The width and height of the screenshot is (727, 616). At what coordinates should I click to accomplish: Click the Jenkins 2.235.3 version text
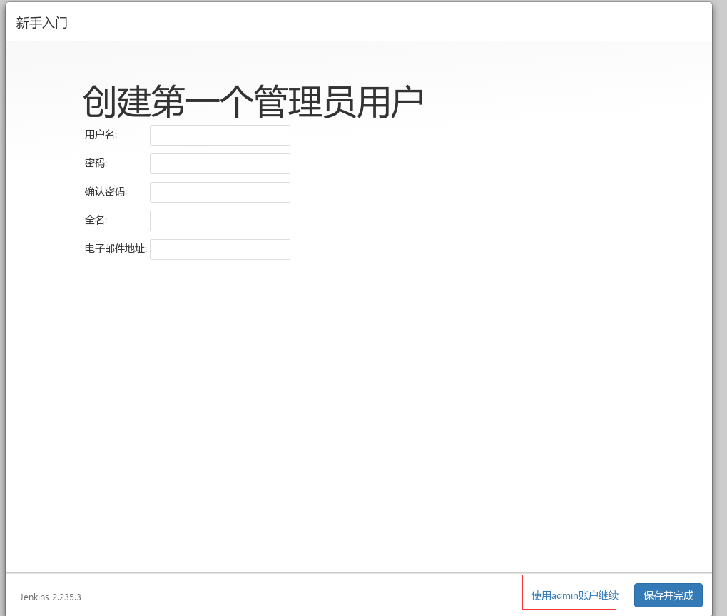[50, 597]
